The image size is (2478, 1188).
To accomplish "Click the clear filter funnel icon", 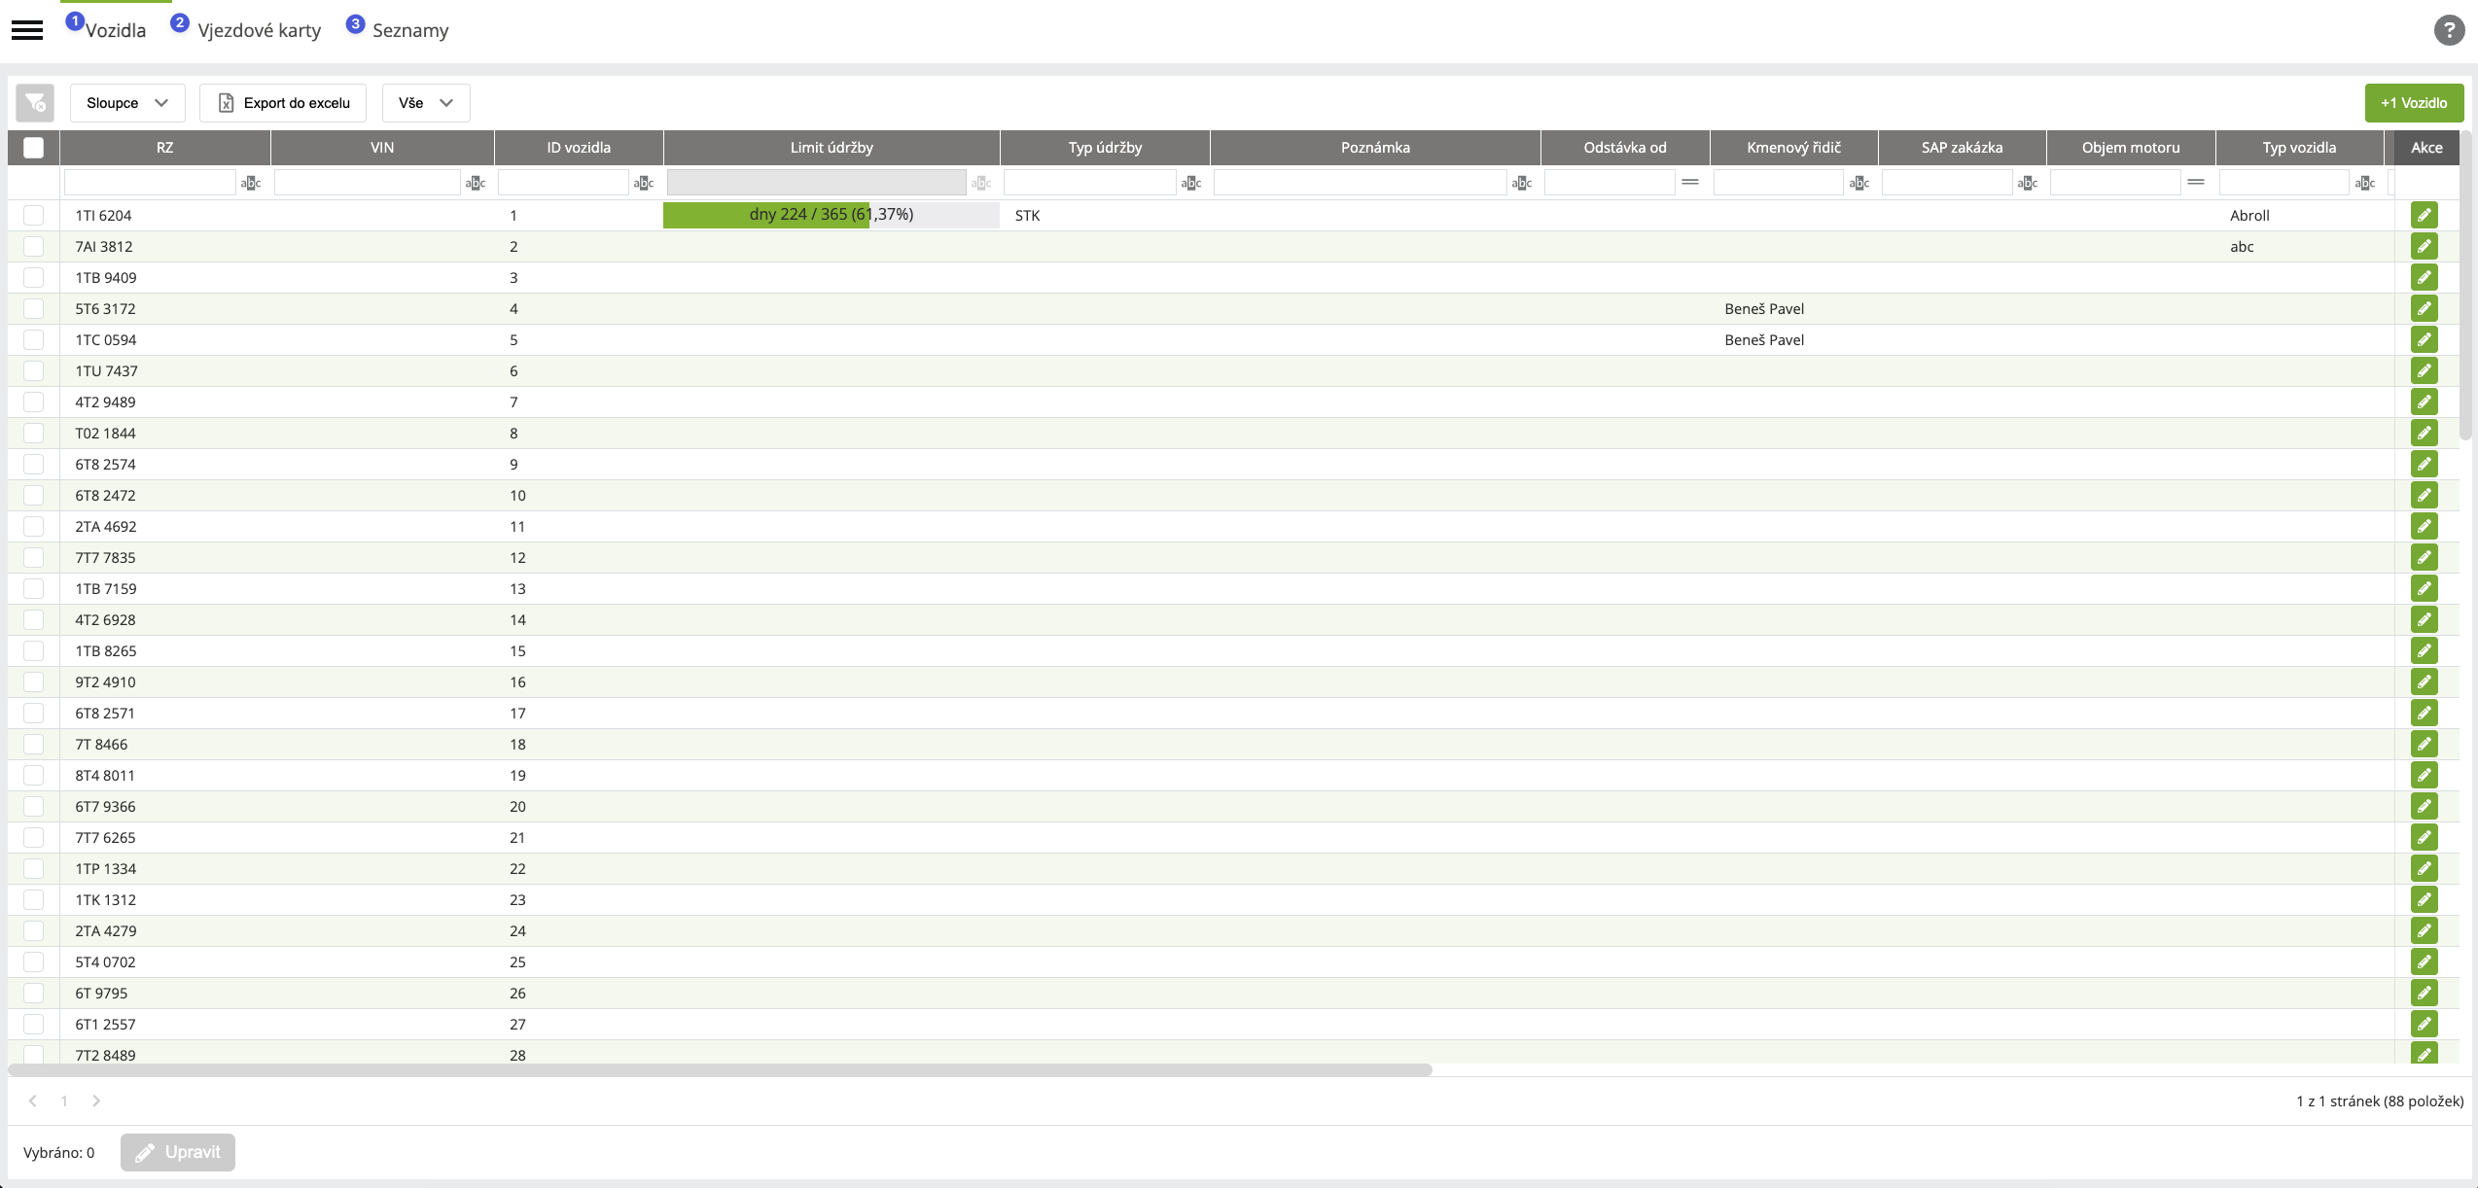I will (x=35, y=103).
